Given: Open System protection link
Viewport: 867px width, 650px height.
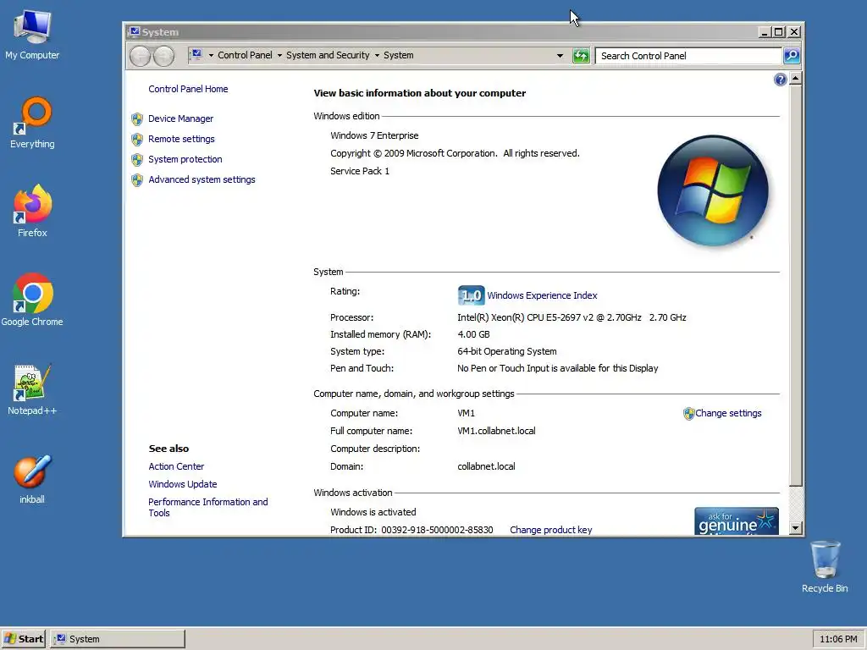Looking at the screenshot, I should click(x=185, y=159).
